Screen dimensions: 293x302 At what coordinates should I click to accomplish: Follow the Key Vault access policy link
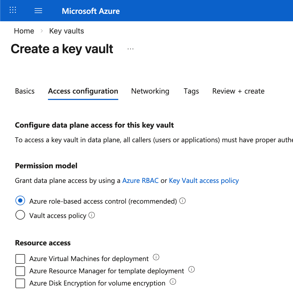click(204, 181)
